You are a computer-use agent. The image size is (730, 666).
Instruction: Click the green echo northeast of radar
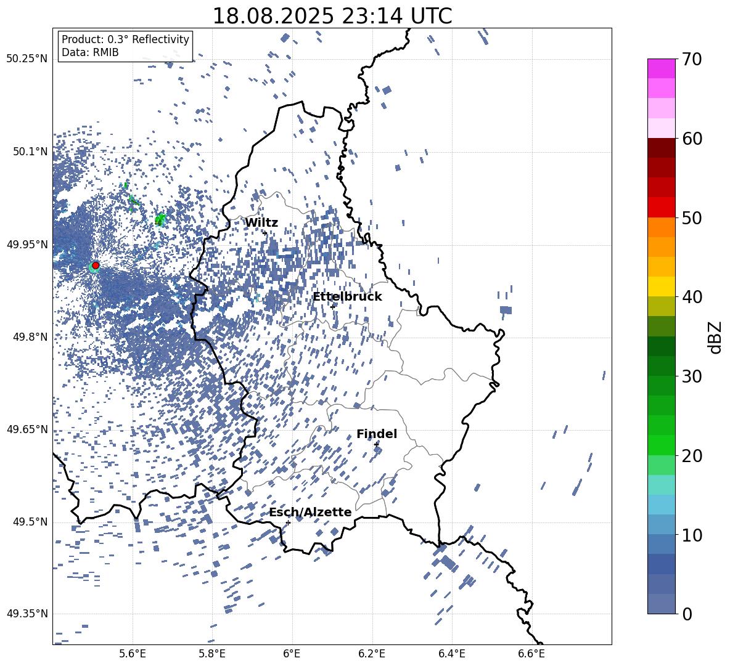tap(160, 219)
